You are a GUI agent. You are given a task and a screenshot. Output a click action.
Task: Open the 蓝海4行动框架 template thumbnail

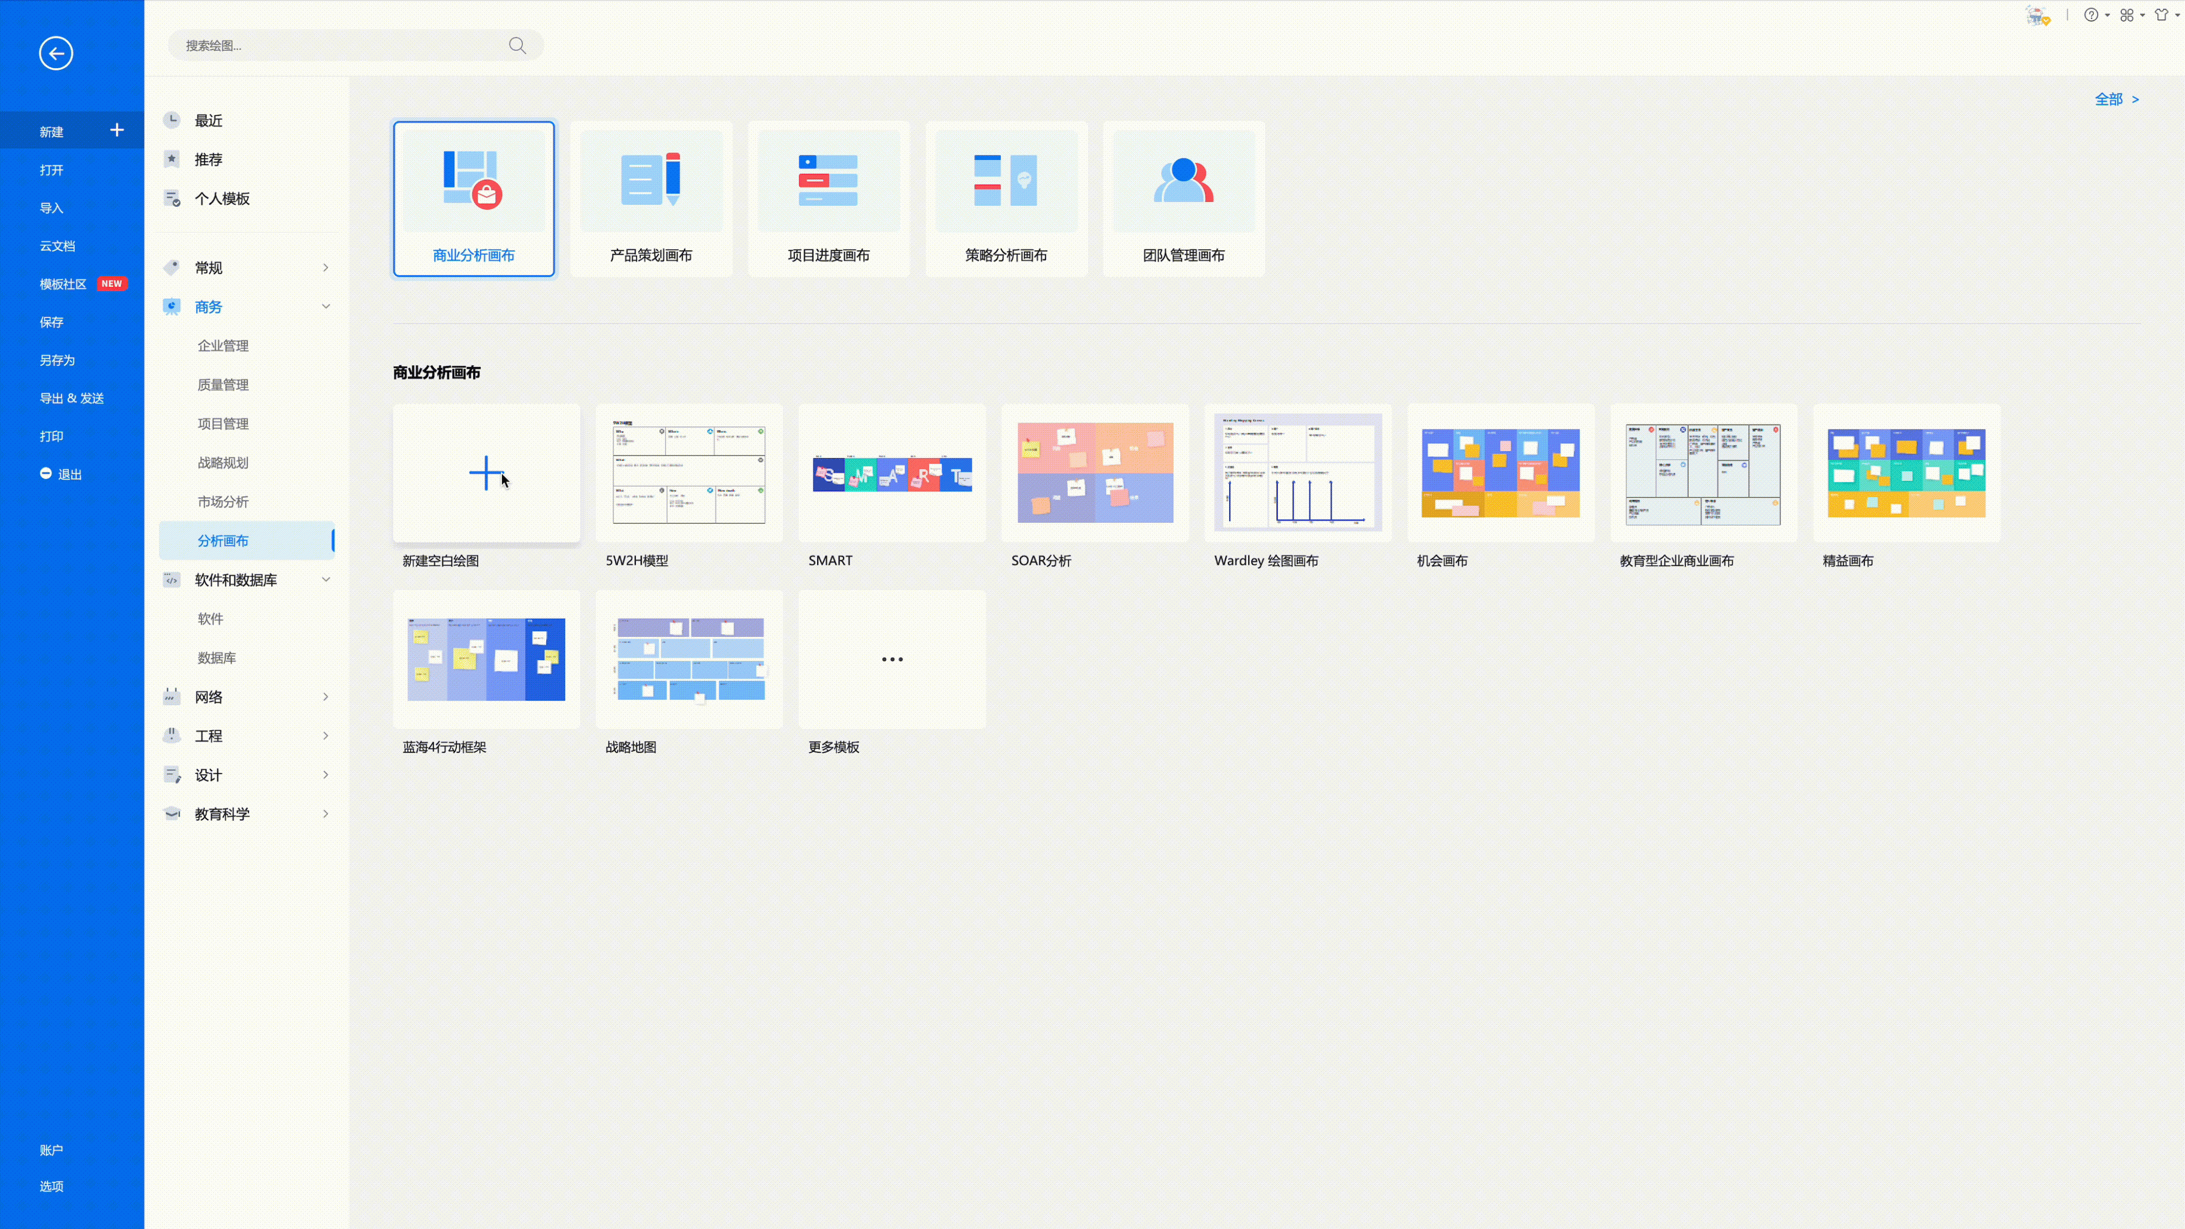click(487, 660)
